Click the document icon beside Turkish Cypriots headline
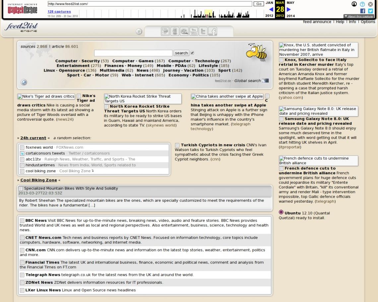 pos(177,145)
